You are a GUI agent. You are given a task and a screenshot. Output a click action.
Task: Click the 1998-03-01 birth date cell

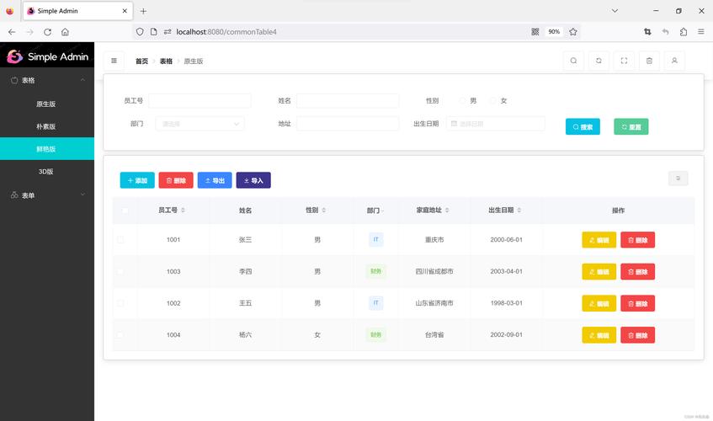point(506,303)
